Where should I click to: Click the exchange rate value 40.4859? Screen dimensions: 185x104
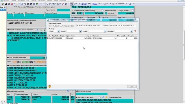point(126,13)
